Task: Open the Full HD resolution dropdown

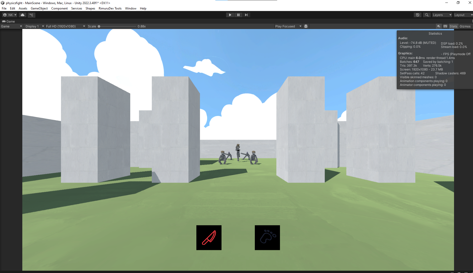Action: tap(65, 26)
